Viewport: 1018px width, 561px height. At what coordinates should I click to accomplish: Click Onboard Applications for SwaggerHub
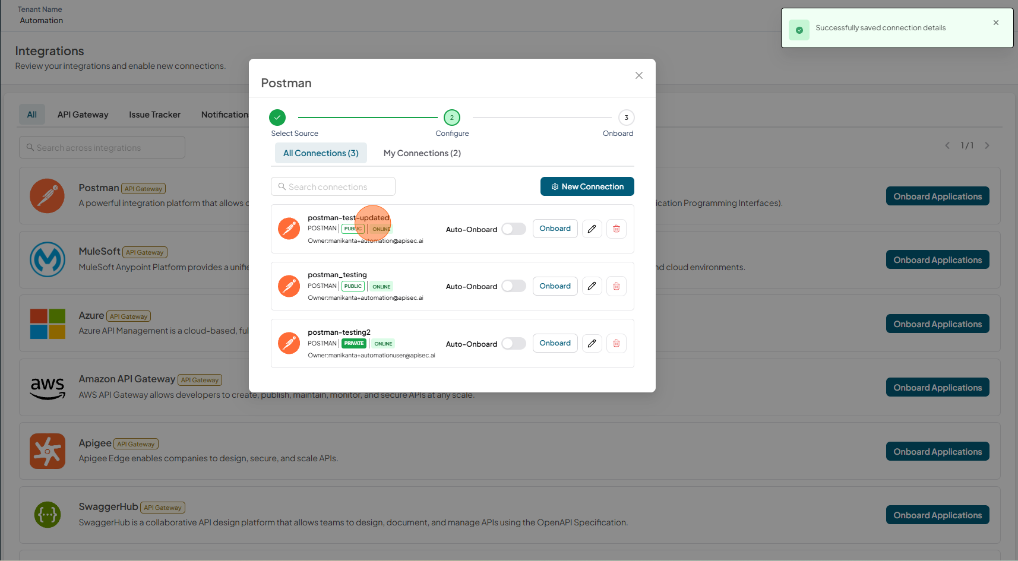(x=938, y=515)
